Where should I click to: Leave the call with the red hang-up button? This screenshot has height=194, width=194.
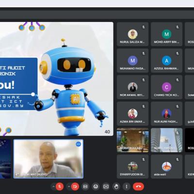pyautogui.click(x=138, y=187)
